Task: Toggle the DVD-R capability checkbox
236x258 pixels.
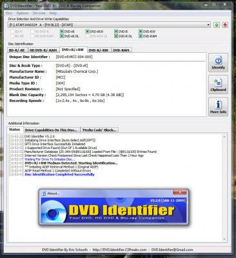Action: click(116, 32)
